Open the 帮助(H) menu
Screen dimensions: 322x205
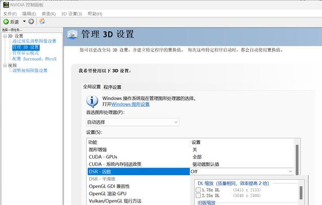coord(95,14)
